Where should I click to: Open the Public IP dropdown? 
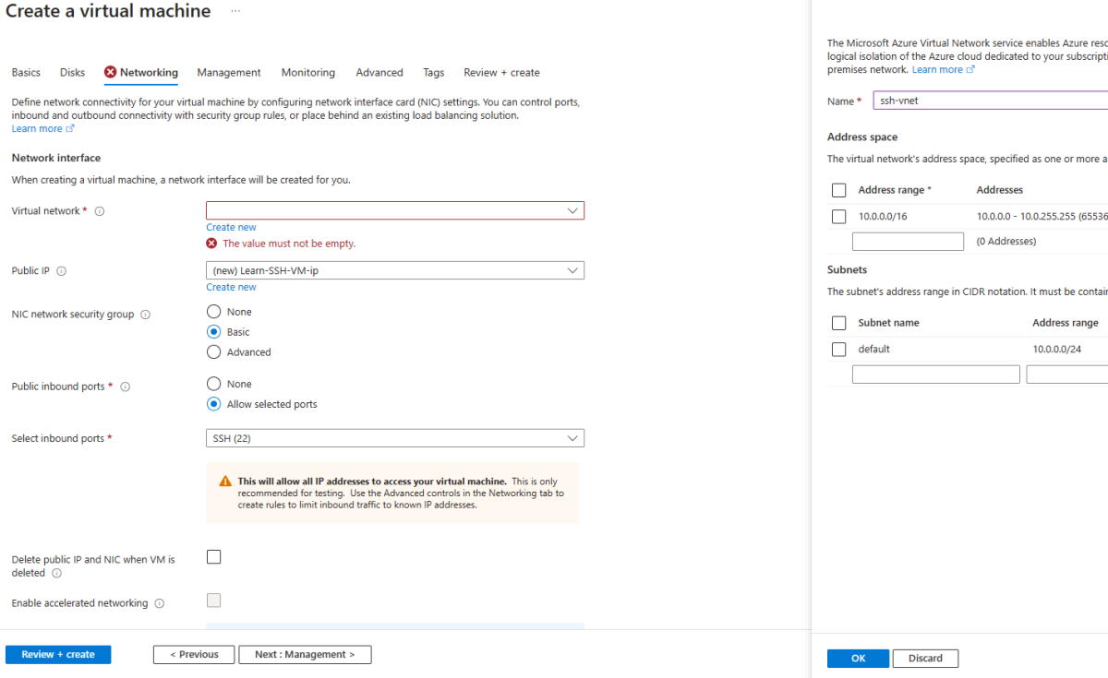[x=395, y=270]
